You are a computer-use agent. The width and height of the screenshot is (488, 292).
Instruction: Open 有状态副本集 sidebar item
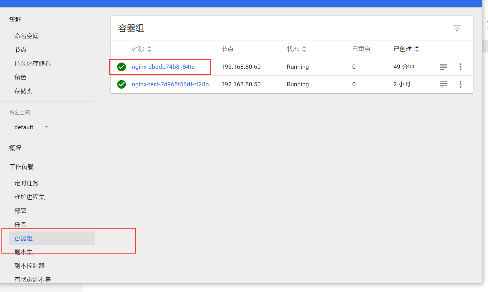(32, 279)
